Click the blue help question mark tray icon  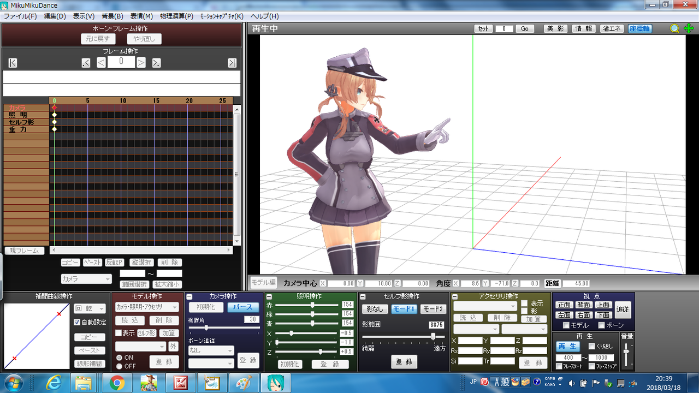point(537,382)
